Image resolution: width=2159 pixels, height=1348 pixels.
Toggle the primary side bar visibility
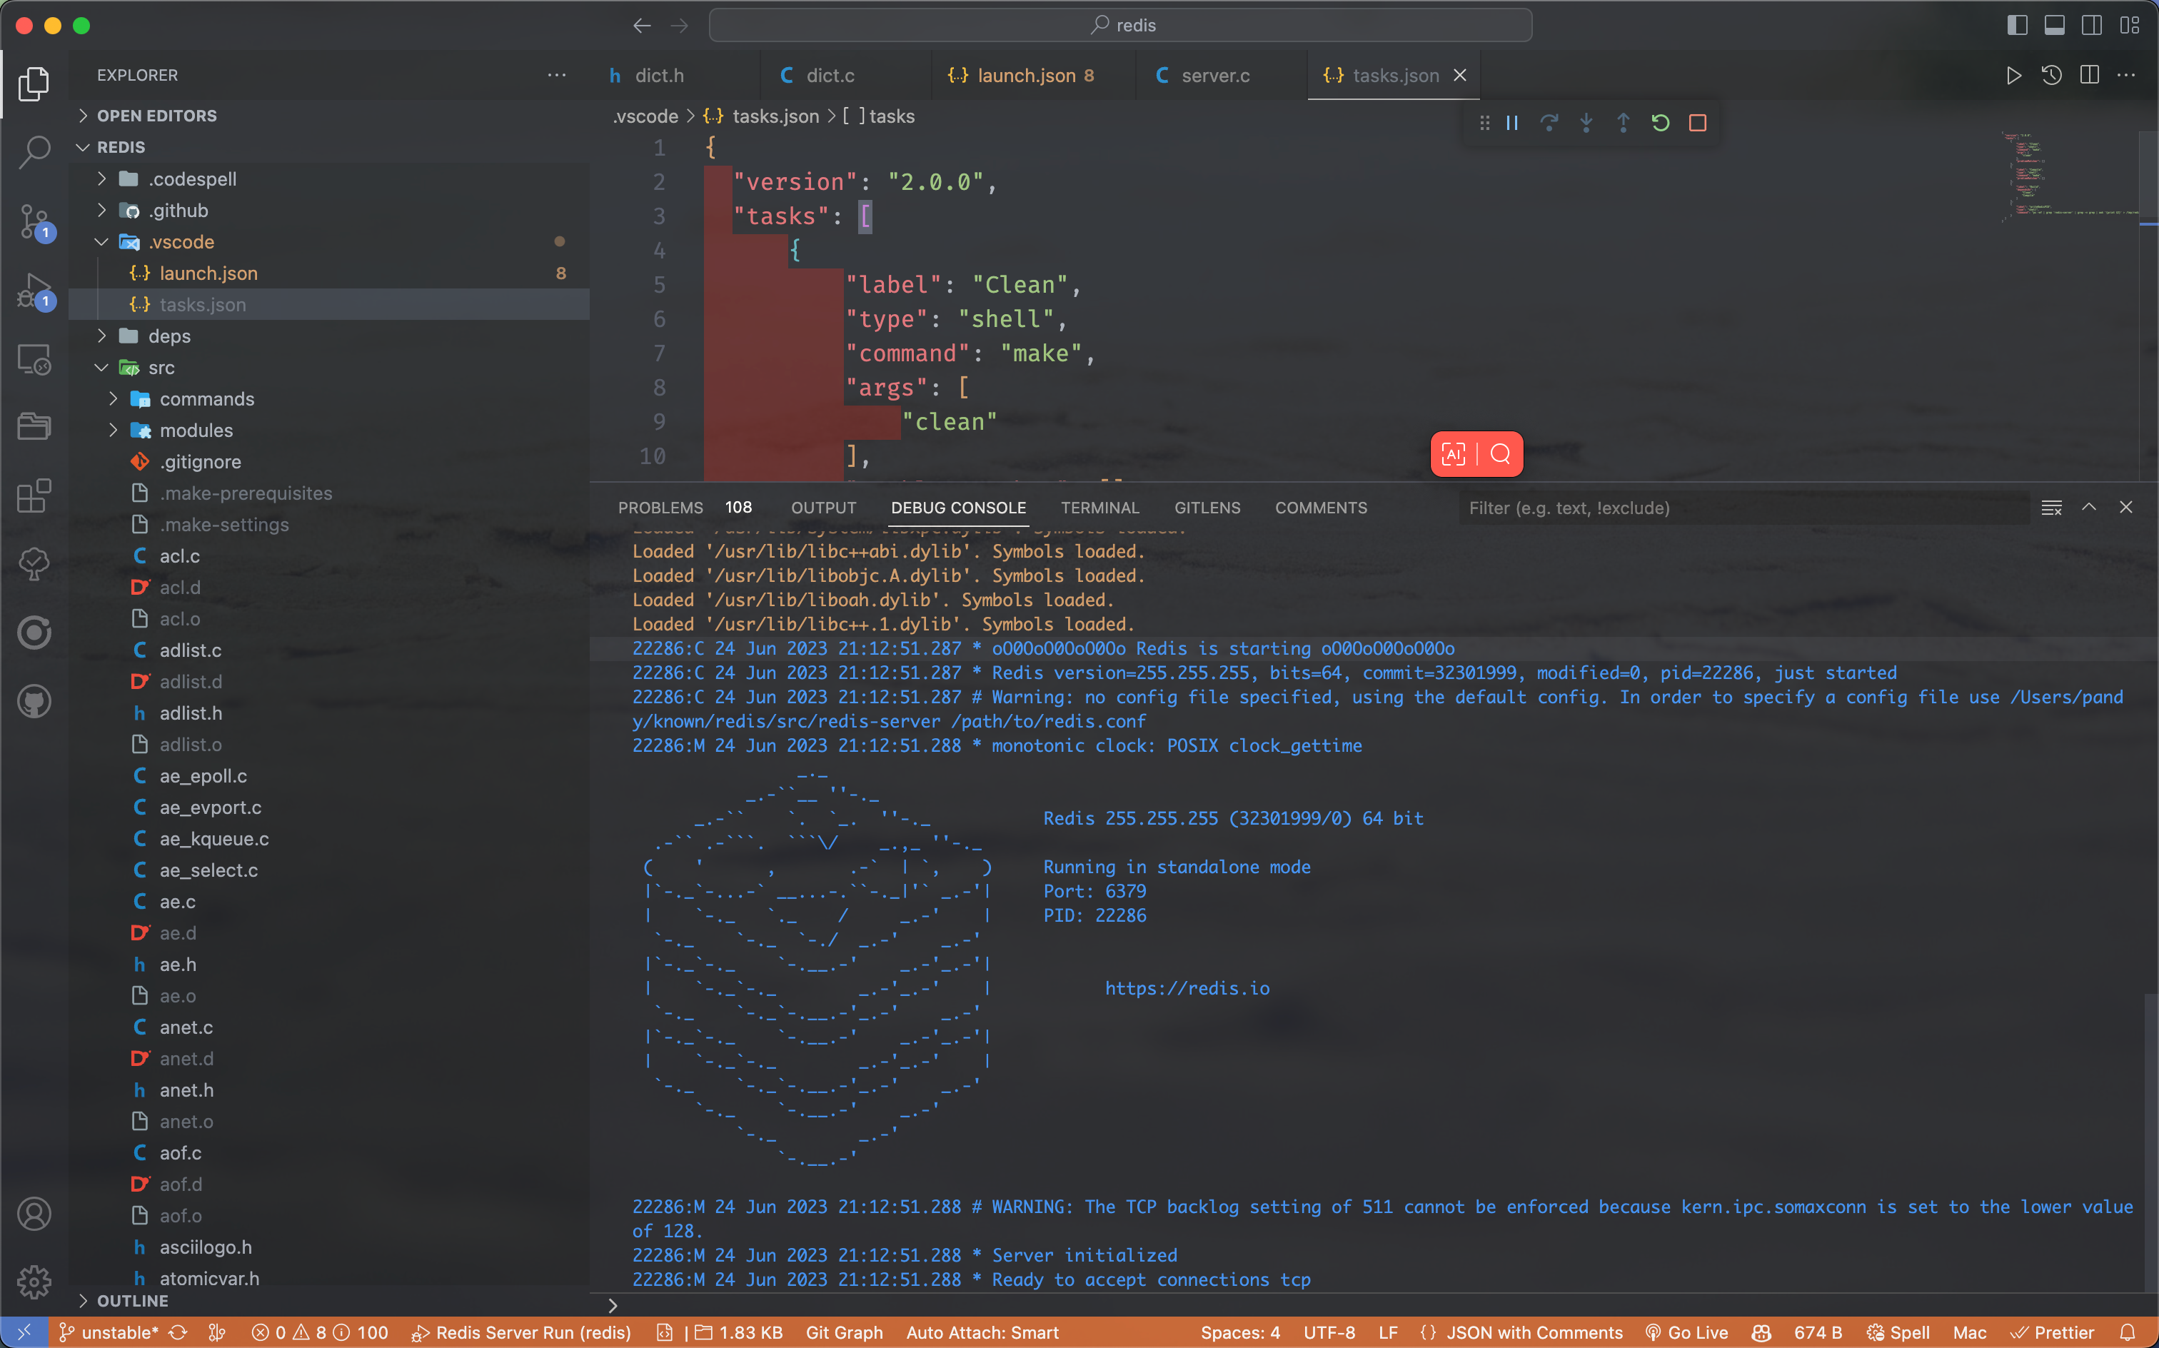[2017, 25]
